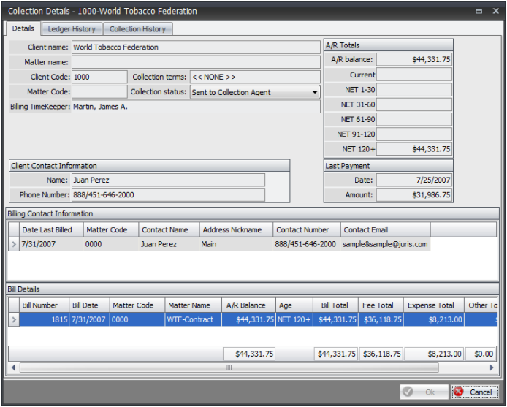
Task: Select the Details tab
Action: [x=23, y=28]
